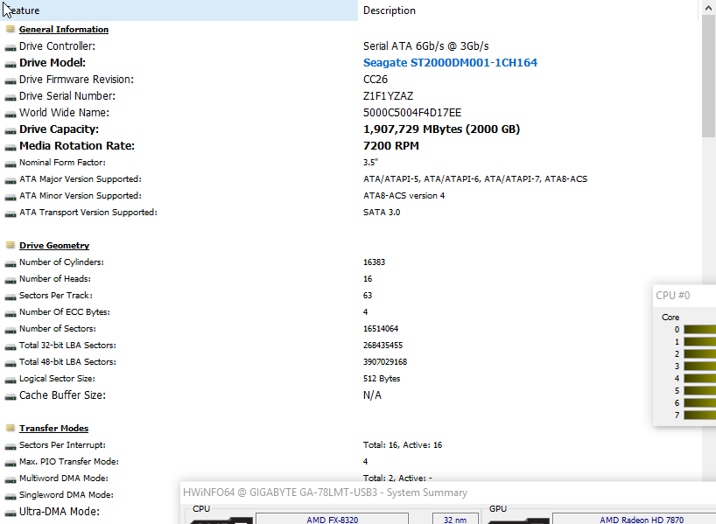Select the sector size value 512 Bytes
The width and height of the screenshot is (716, 524).
point(382,379)
